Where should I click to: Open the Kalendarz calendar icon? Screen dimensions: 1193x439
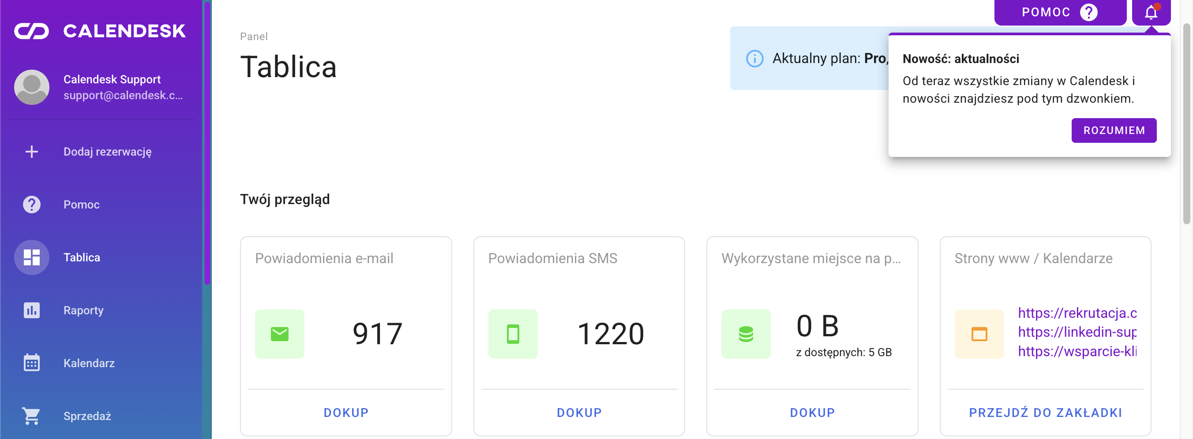pos(31,363)
